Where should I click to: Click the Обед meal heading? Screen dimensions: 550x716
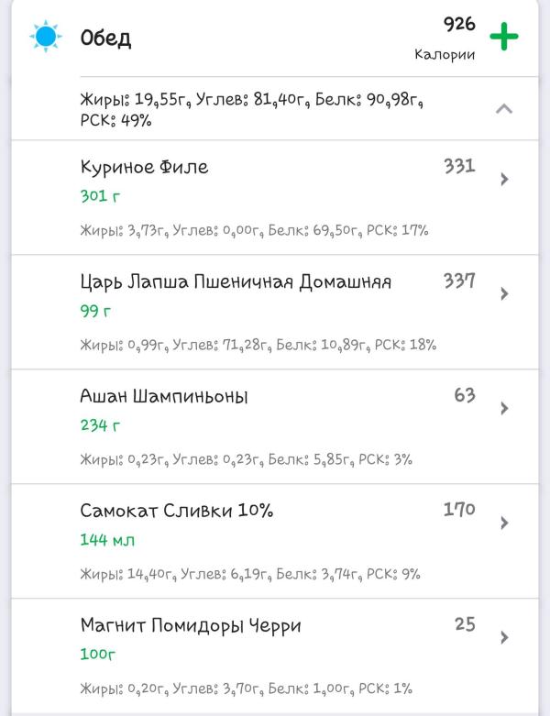(x=106, y=39)
